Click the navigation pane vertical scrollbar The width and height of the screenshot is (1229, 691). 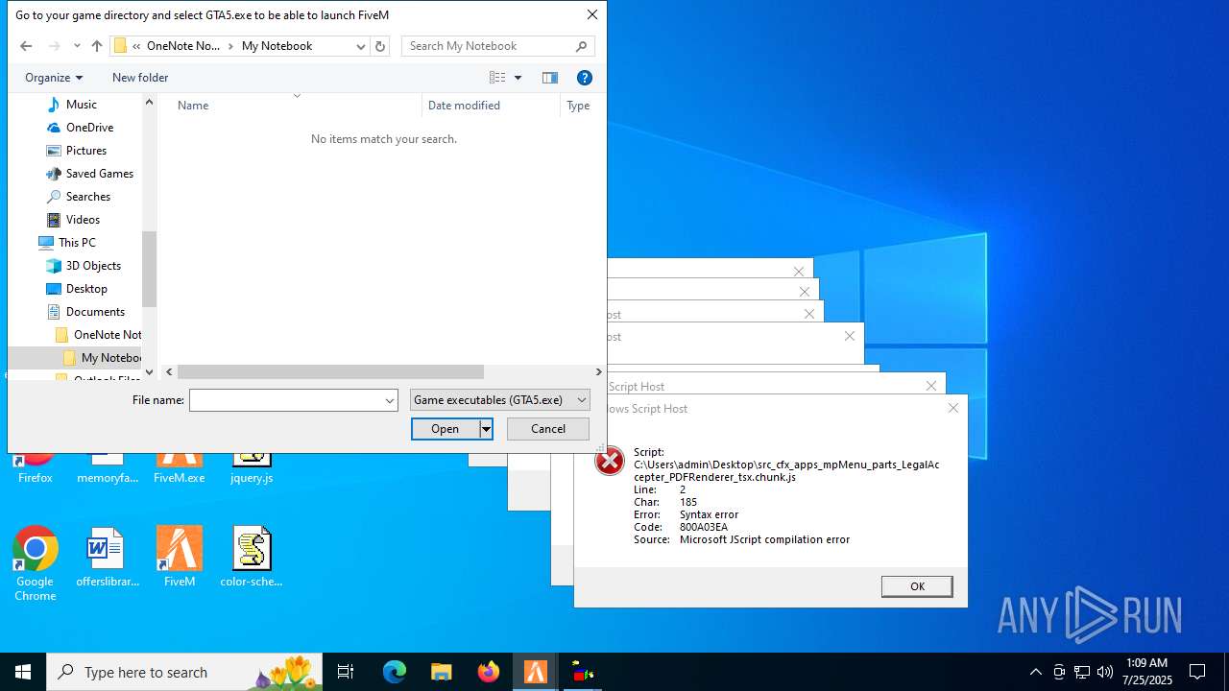point(149,269)
